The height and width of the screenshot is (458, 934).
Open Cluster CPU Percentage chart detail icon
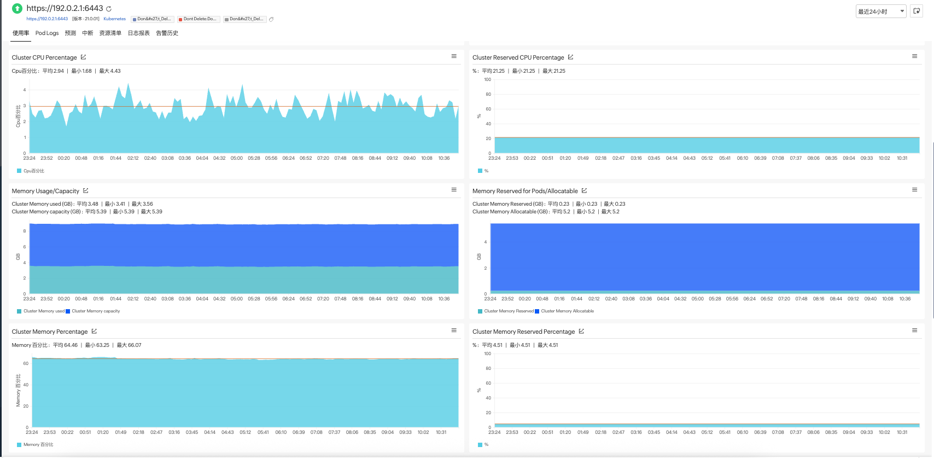coord(84,57)
